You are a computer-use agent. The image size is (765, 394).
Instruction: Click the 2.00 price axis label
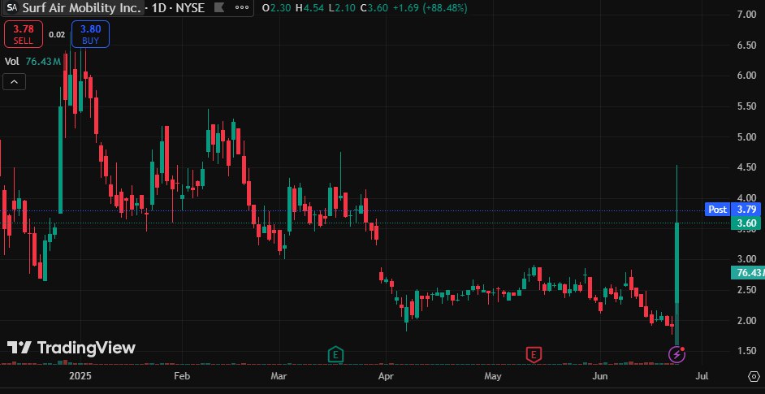pos(746,321)
